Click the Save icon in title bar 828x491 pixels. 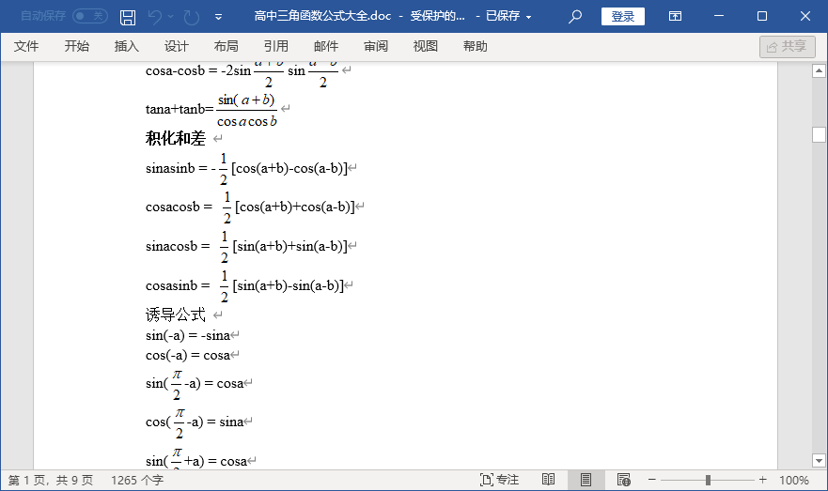click(x=128, y=17)
